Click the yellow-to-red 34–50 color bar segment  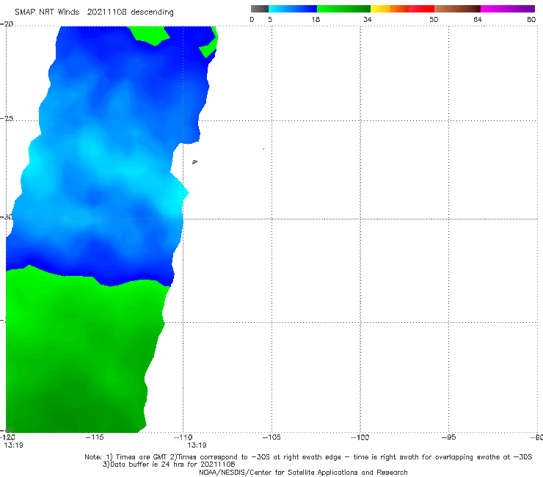coord(402,9)
